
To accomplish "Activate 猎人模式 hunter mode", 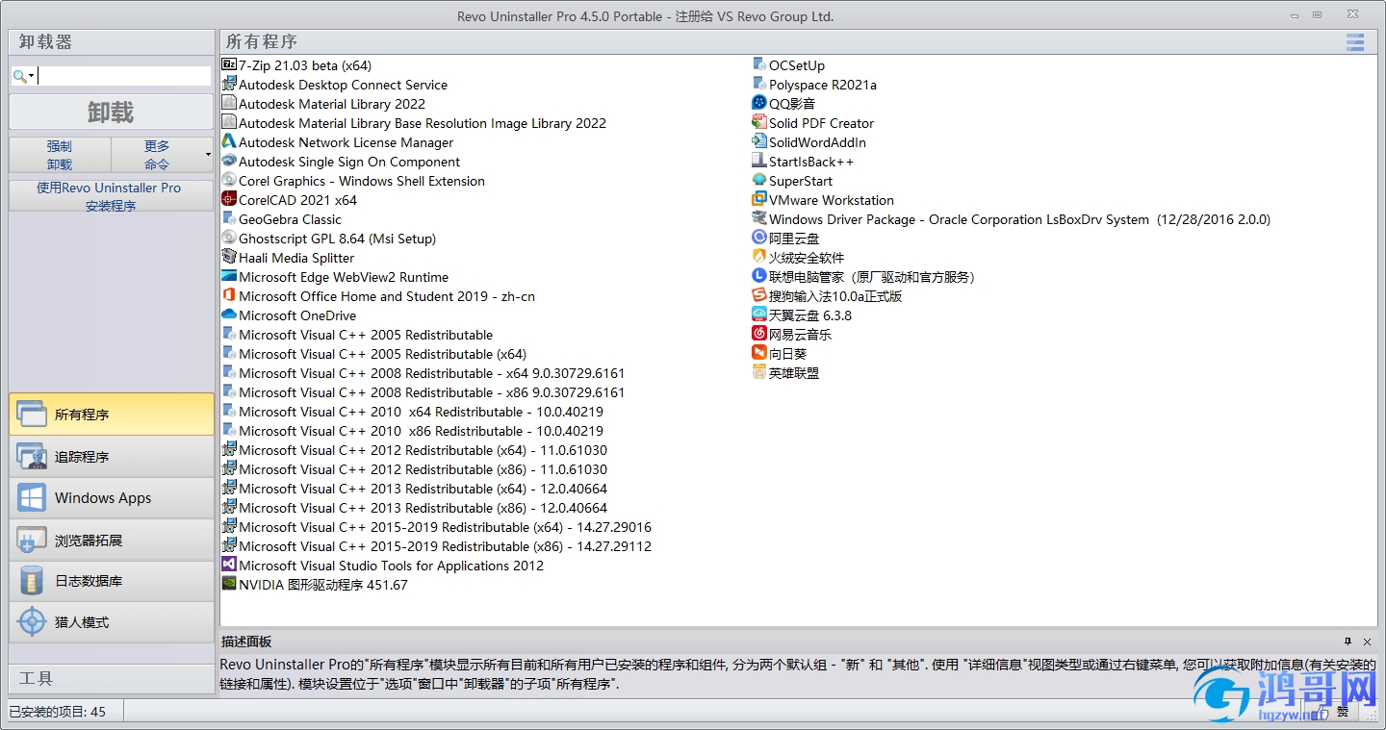I will (x=112, y=622).
